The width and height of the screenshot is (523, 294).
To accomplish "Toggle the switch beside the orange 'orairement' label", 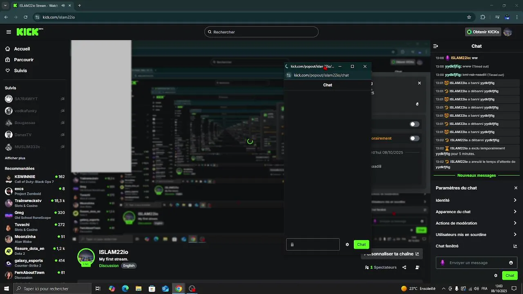I will [414, 138].
